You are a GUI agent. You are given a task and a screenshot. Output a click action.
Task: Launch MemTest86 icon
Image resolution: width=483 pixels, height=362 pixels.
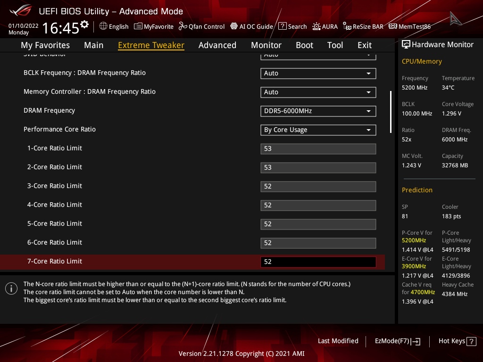pyautogui.click(x=393, y=26)
